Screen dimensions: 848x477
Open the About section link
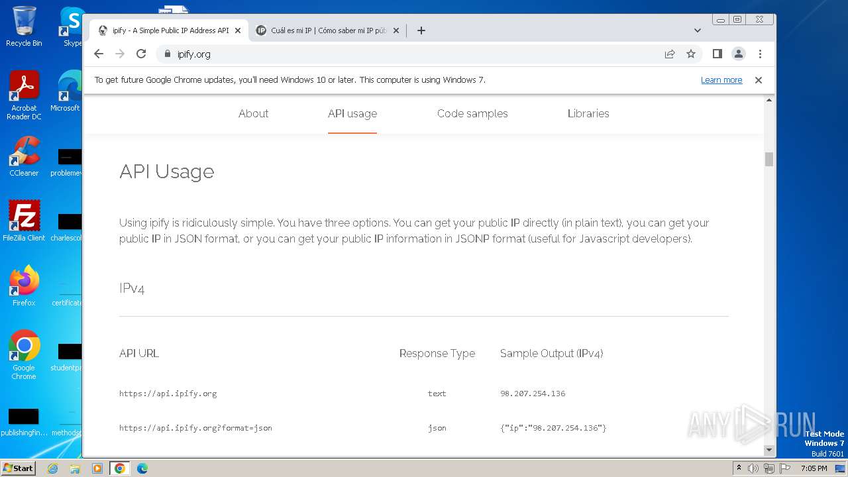(253, 113)
